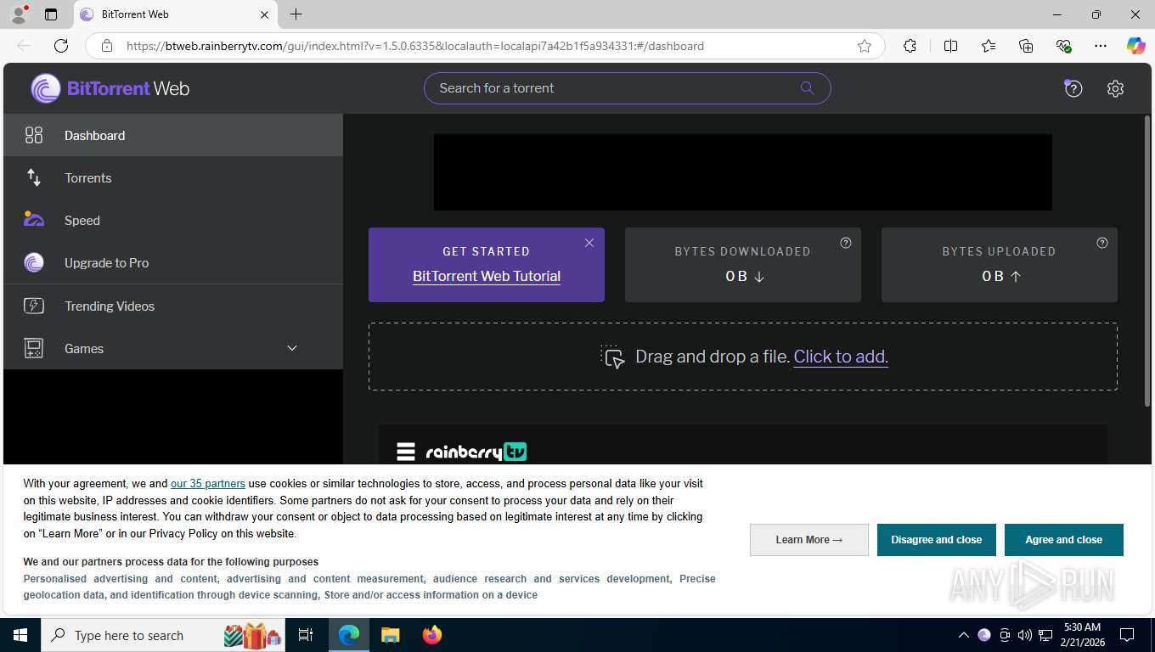Open the our 35 partners link
The image size is (1155, 652).
(208, 483)
